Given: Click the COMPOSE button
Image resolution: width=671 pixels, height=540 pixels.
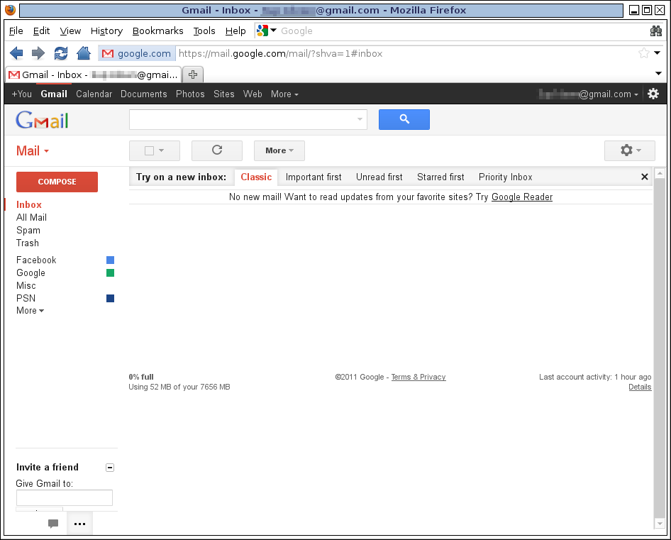Looking at the screenshot, I should click(57, 182).
